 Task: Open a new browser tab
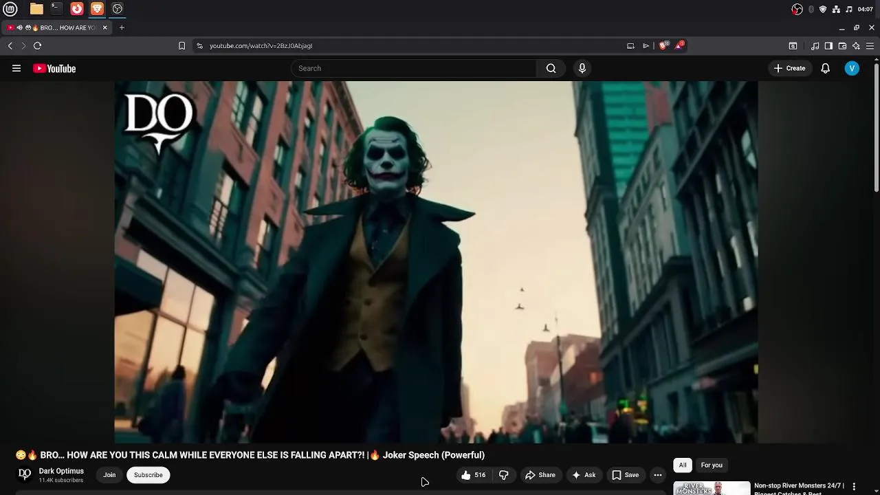[x=122, y=27]
